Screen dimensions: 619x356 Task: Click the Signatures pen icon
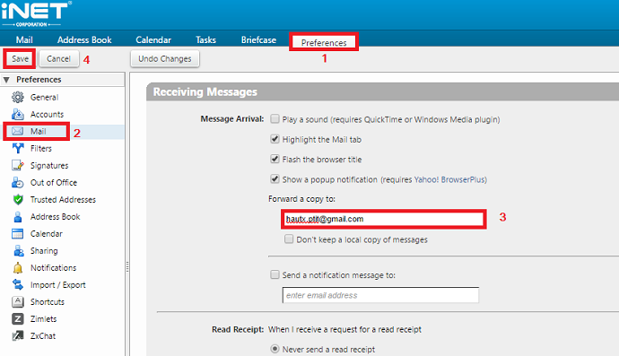pyautogui.click(x=18, y=165)
